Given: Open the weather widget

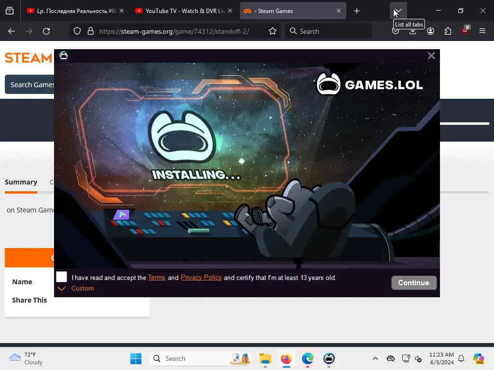Looking at the screenshot, I should pyautogui.click(x=26, y=358).
